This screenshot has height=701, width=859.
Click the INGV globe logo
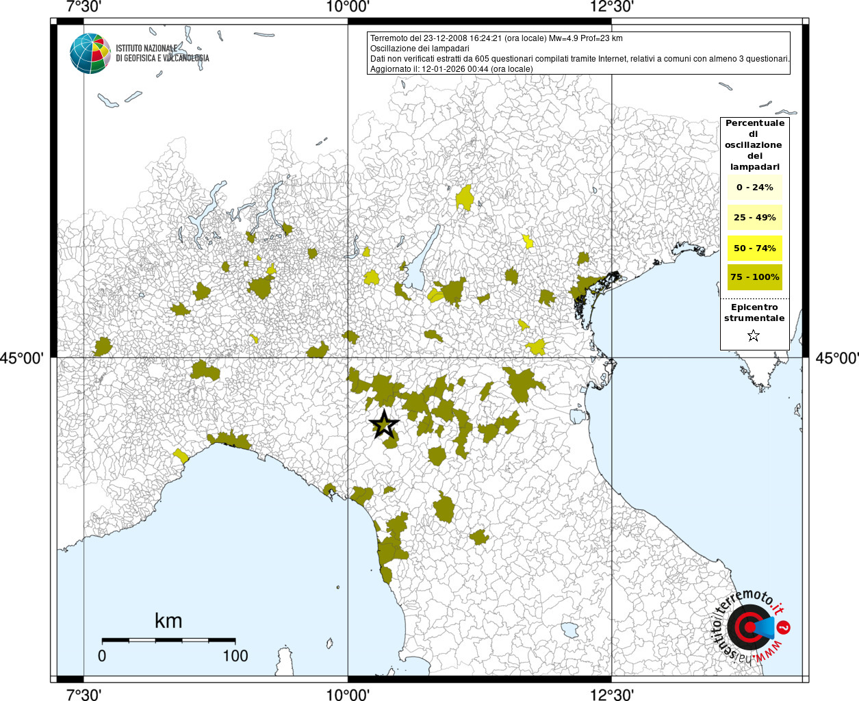90,53
